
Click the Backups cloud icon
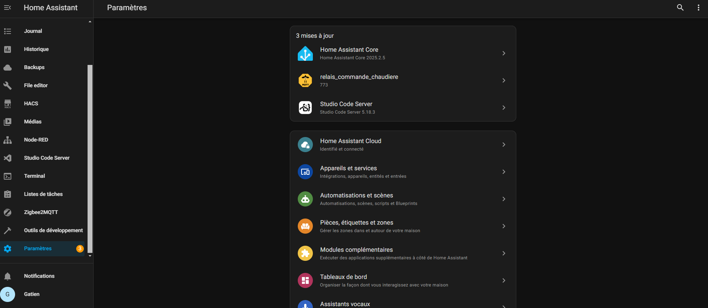coord(8,68)
